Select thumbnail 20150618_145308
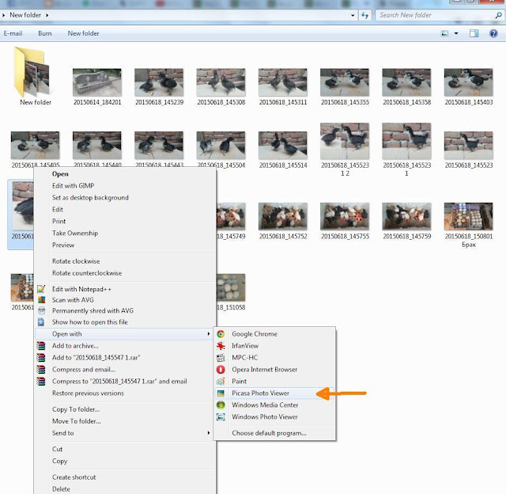This screenshot has width=506, height=494. point(221,82)
